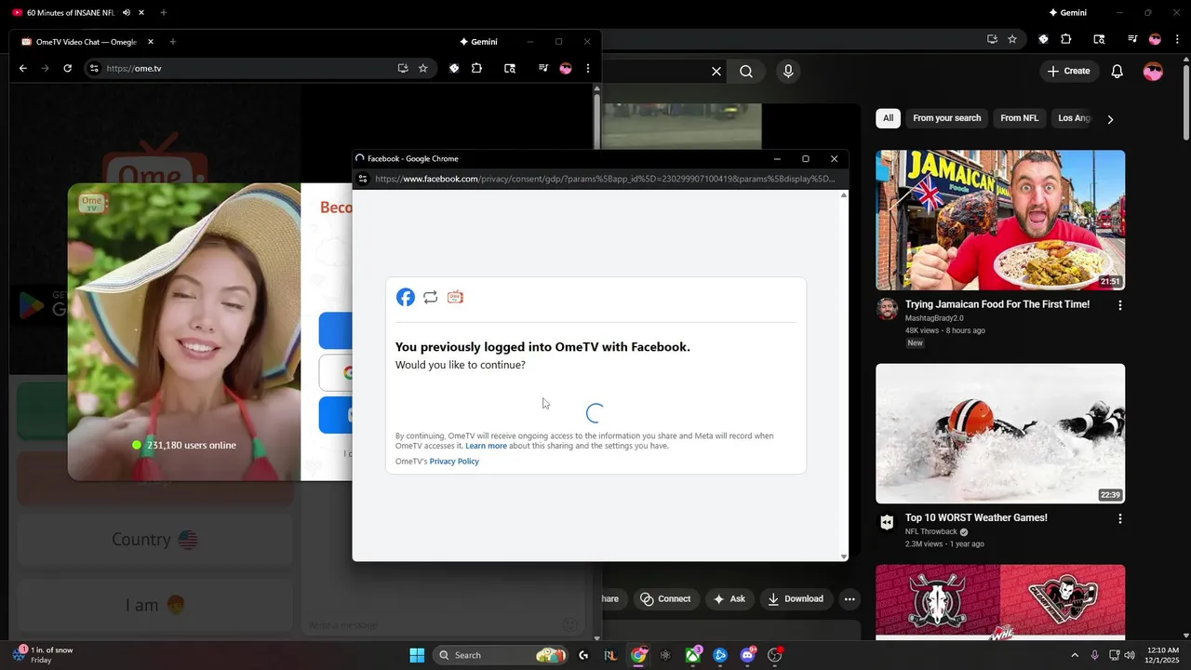Viewport: 1191px width, 670px height.
Task: Click Learn more in Facebook consent dialog
Action: pyautogui.click(x=486, y=446)
